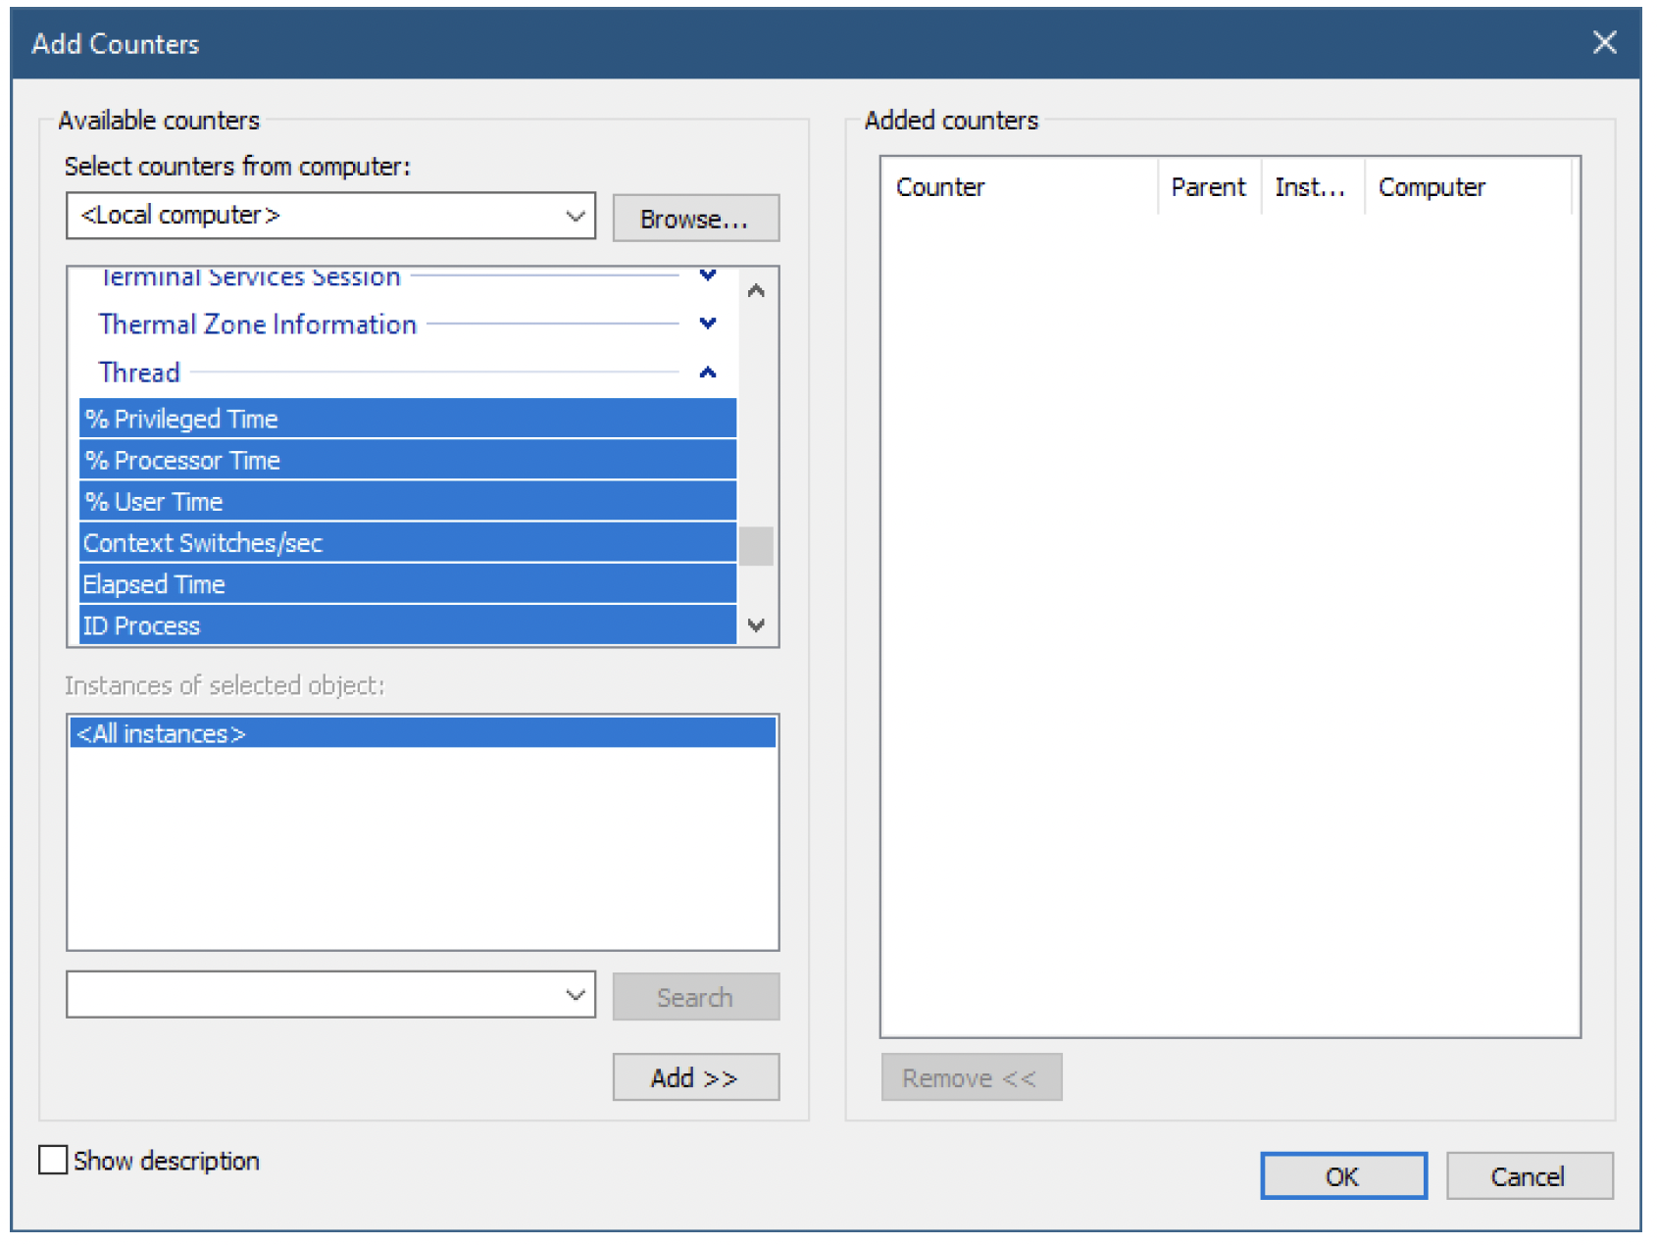Open the instance search dropdown
The image size is (1657, 1245).
(x=575, y=995)
